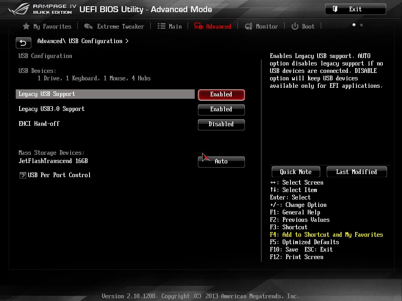Screen dimensions: 402x301
Task: Toggle EHCI Hand-off Disabled value
Action: coord(221,124)
